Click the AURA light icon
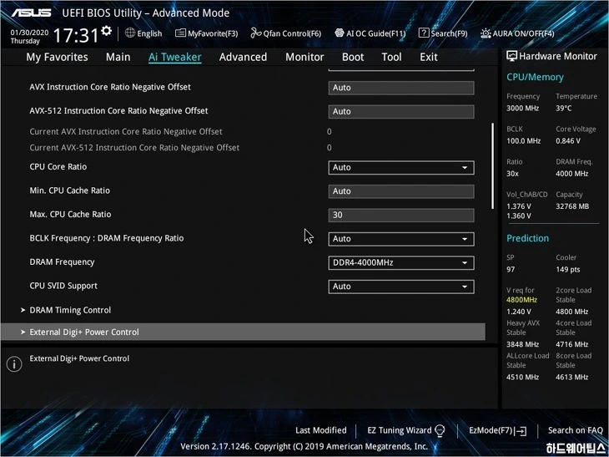 pyautogui.click(x=486, y=33)
